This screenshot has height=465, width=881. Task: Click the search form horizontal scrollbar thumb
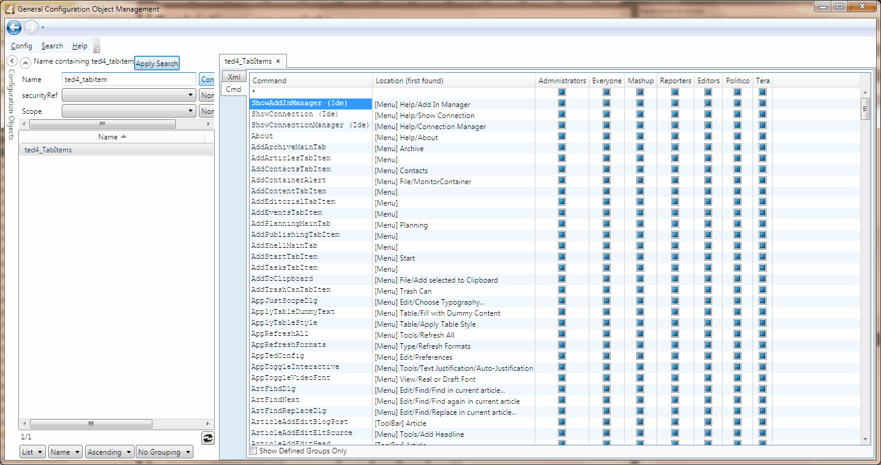pyautogui.click(x=102, y=124)
